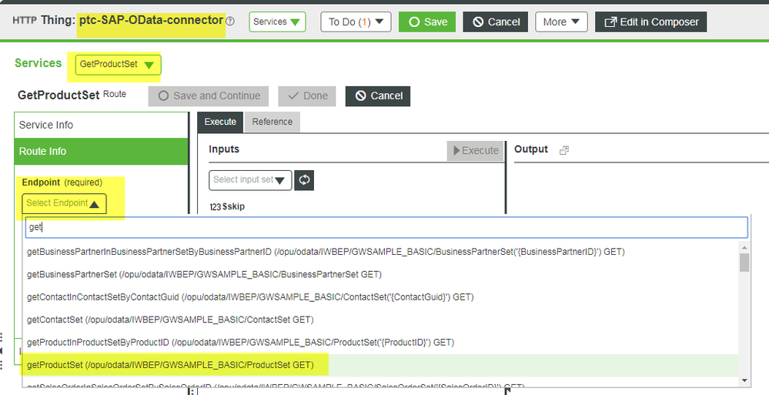Open the Select input set dropdown
The height and width of the screenshot is (395, 769).
point(250,180)
